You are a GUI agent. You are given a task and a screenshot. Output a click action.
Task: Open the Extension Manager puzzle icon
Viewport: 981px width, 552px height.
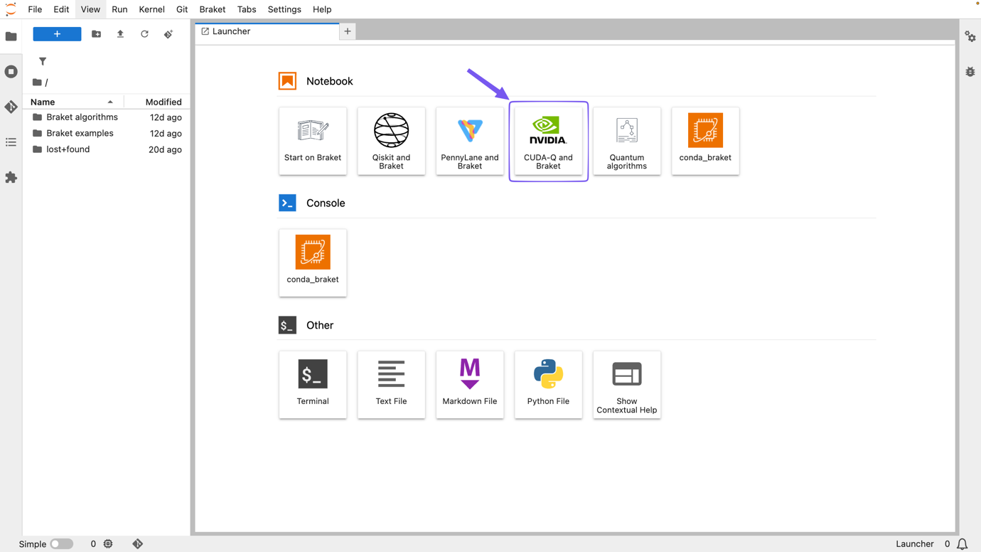[11, 177]
